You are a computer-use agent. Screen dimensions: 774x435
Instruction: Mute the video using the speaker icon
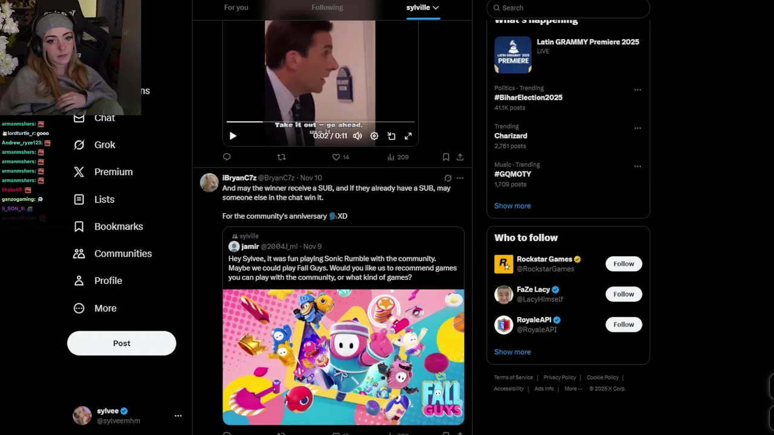point(357,136)
